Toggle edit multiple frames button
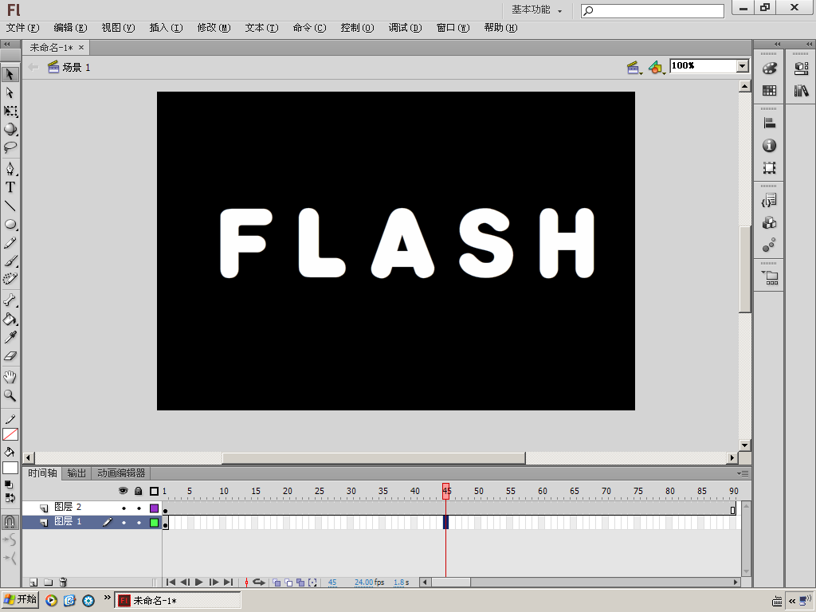This screenshot has width=816, height=612. coord(300,583)
